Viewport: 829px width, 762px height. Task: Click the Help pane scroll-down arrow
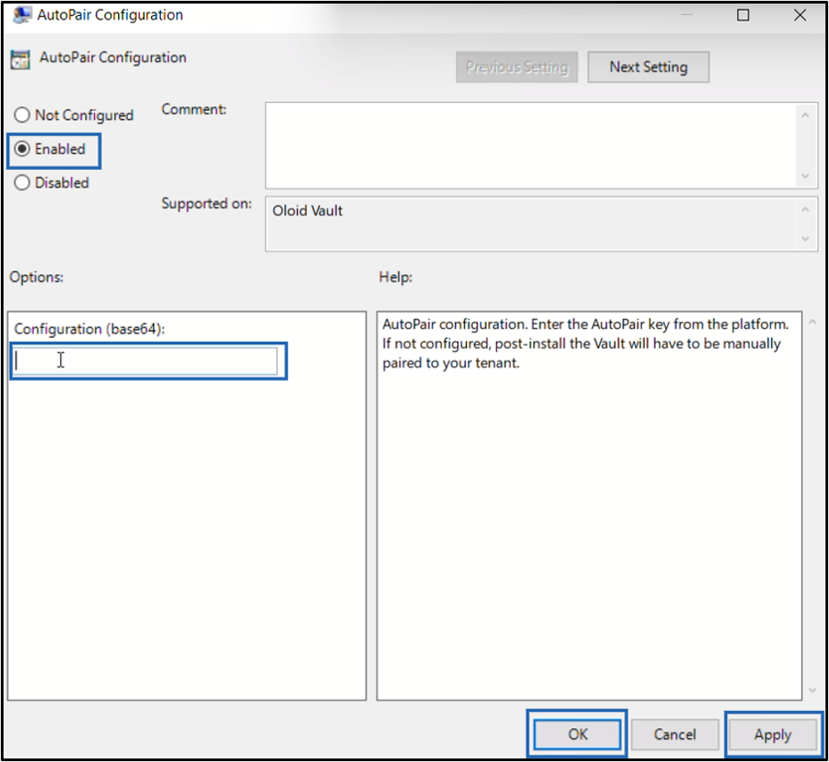813,690
